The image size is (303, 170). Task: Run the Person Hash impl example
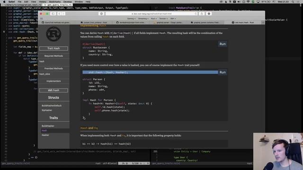223,72
